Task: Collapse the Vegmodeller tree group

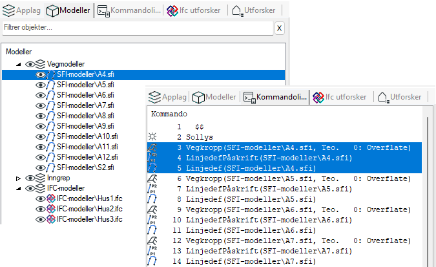Action: coord(18,64)
